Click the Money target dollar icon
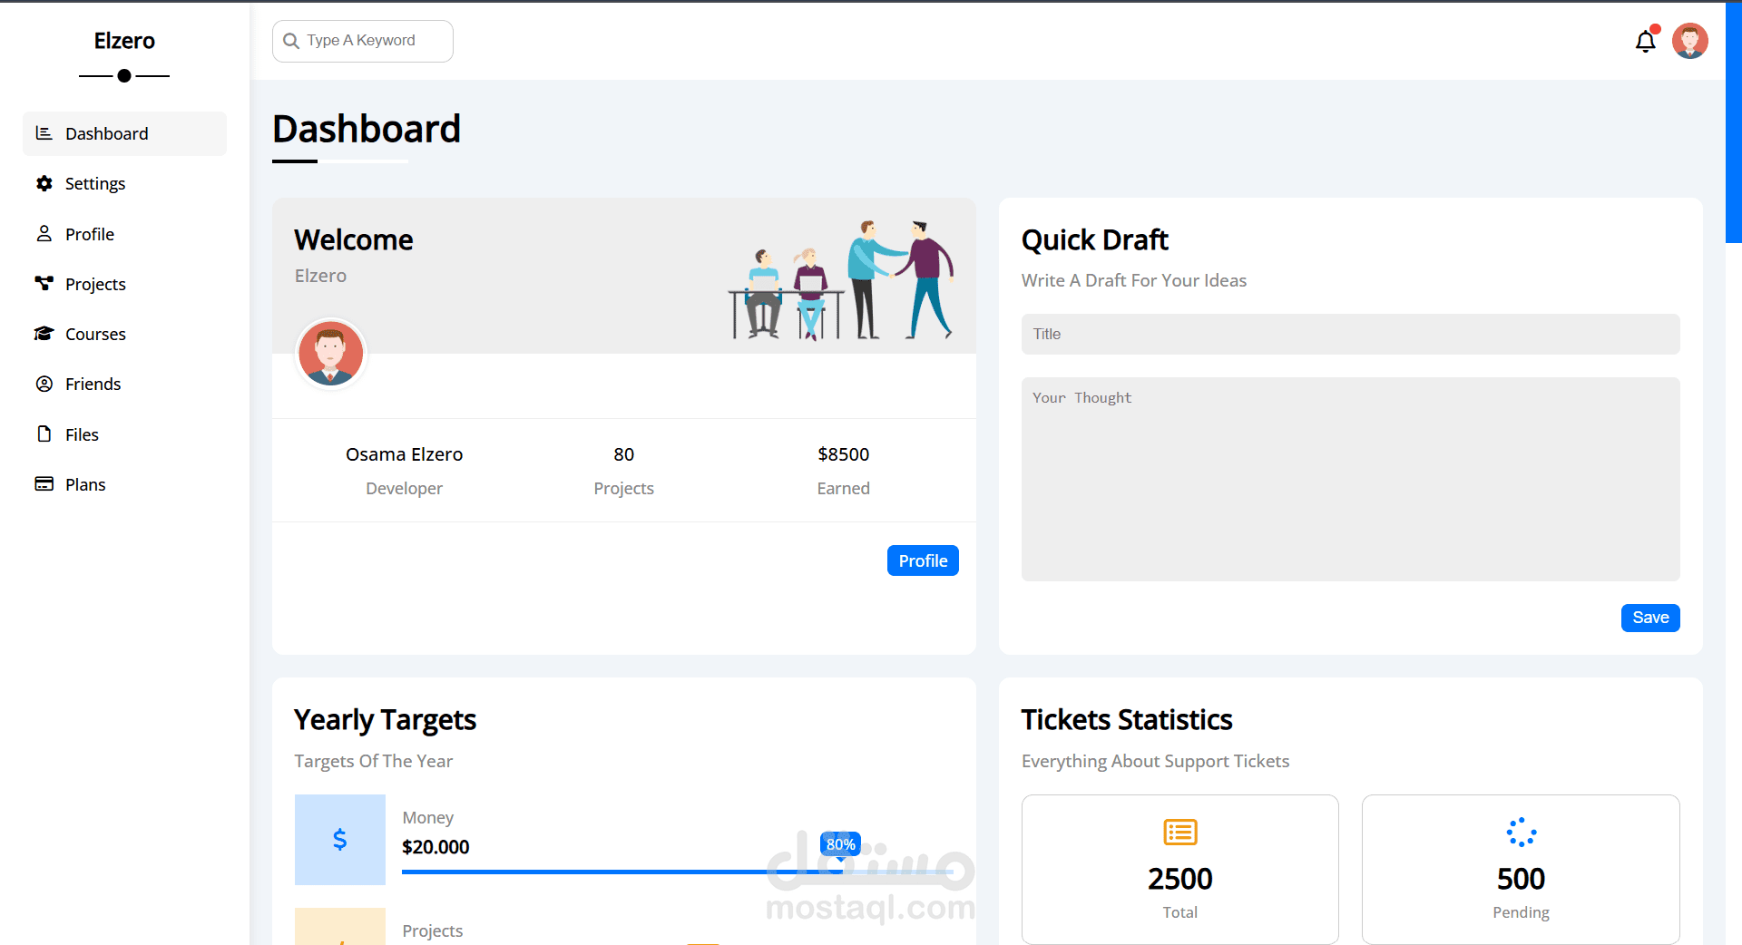 (x=339, y=840)
